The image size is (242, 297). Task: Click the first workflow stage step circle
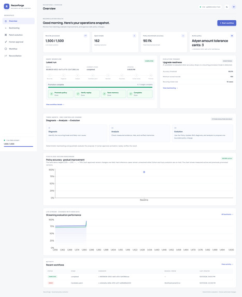click(x=50, y=75)
